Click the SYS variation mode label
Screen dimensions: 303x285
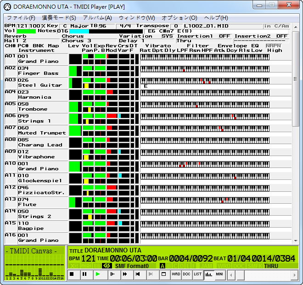(168, 36)
